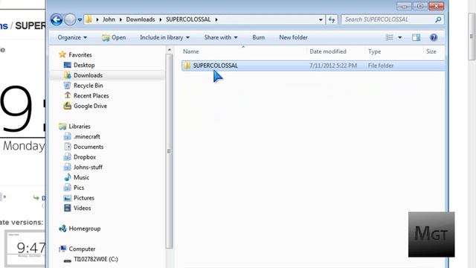
Task: Click the Google Drive icon in Favorites
Action: [68, 106]
